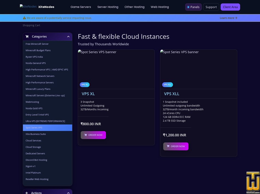
Task: Select Cloud Services category
Action: pyautogui.click(x=47, y=141)
